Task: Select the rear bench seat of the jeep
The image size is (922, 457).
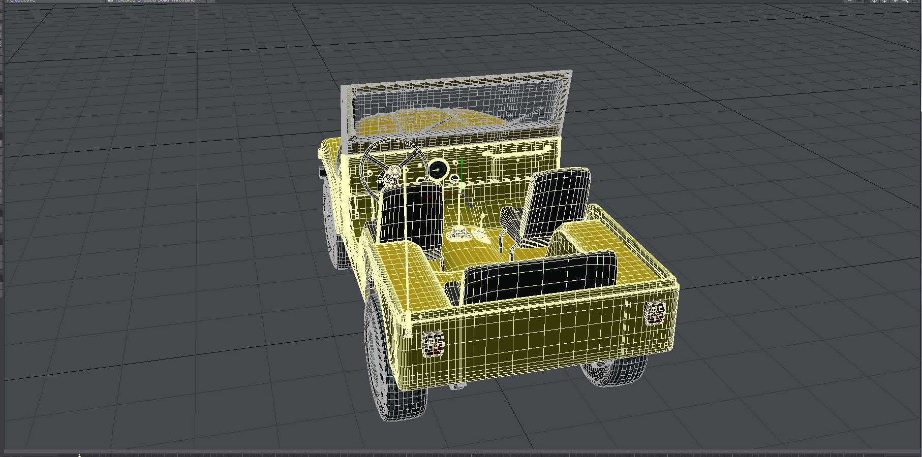Action: point(540,277)
